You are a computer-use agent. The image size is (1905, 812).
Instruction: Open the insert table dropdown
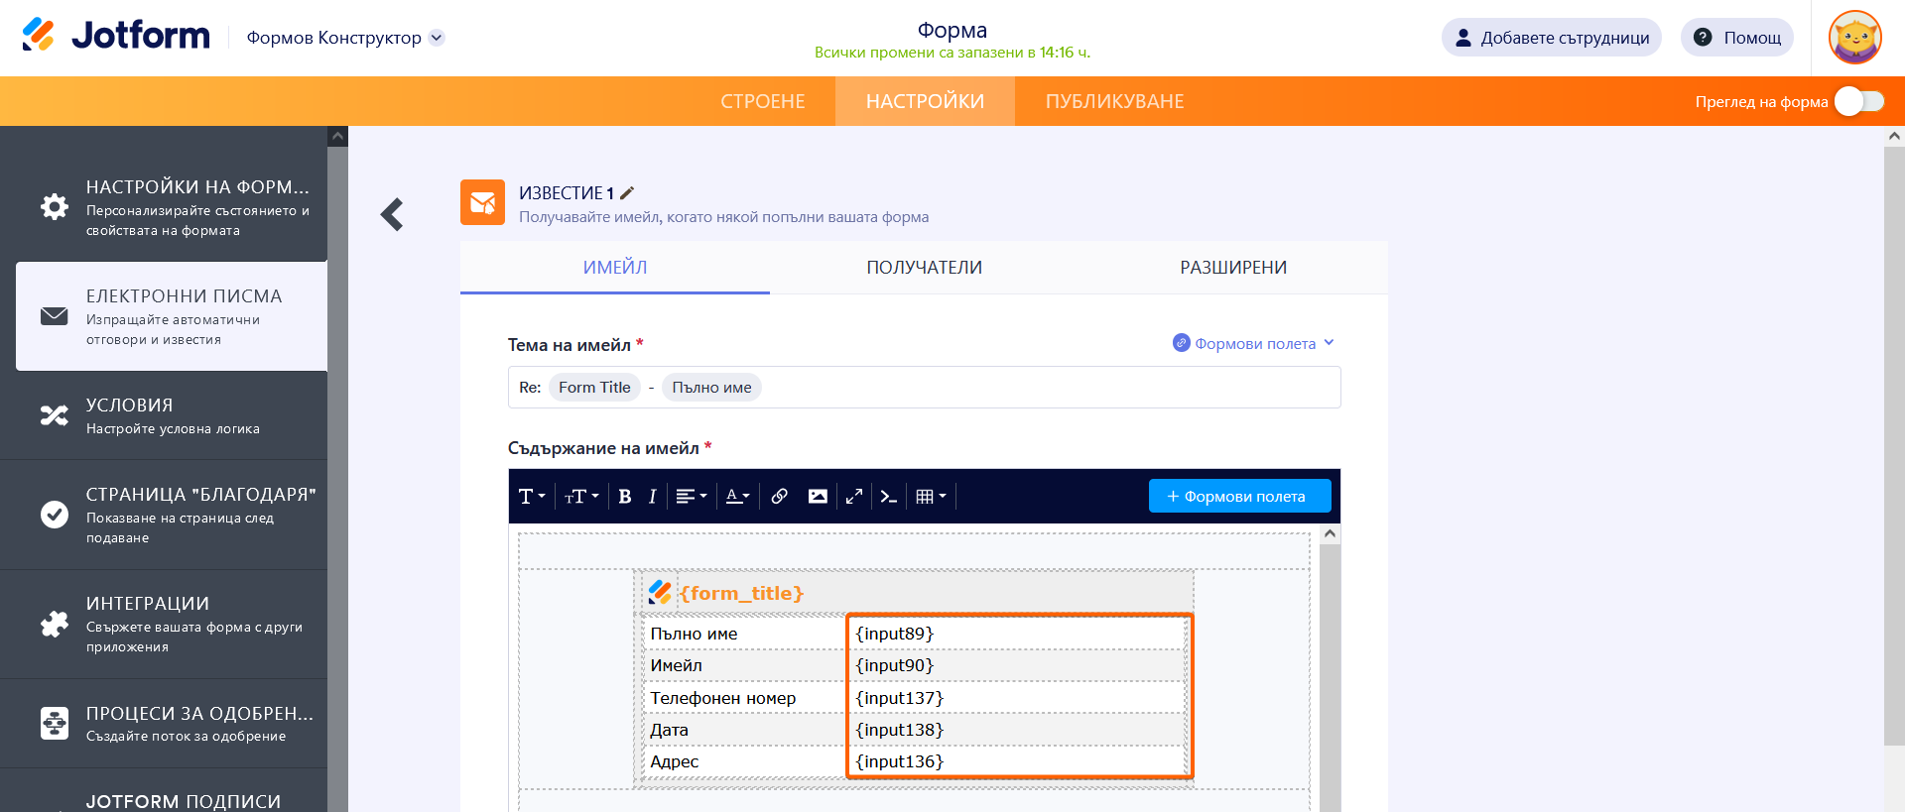[x=931, y=497]
